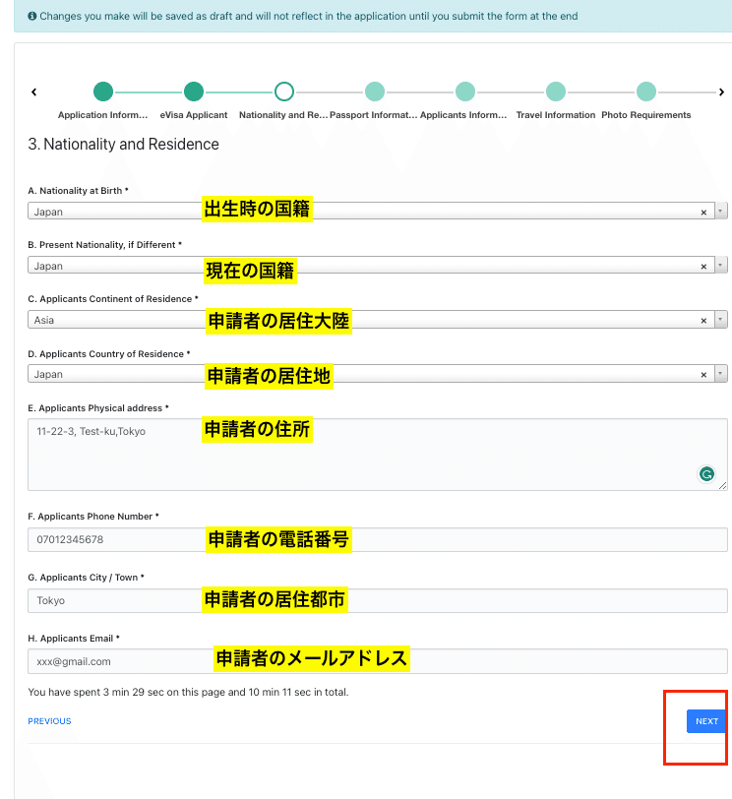
Task: Select the Nationality and Residence step circle
Action: click(x=284, y=92)
